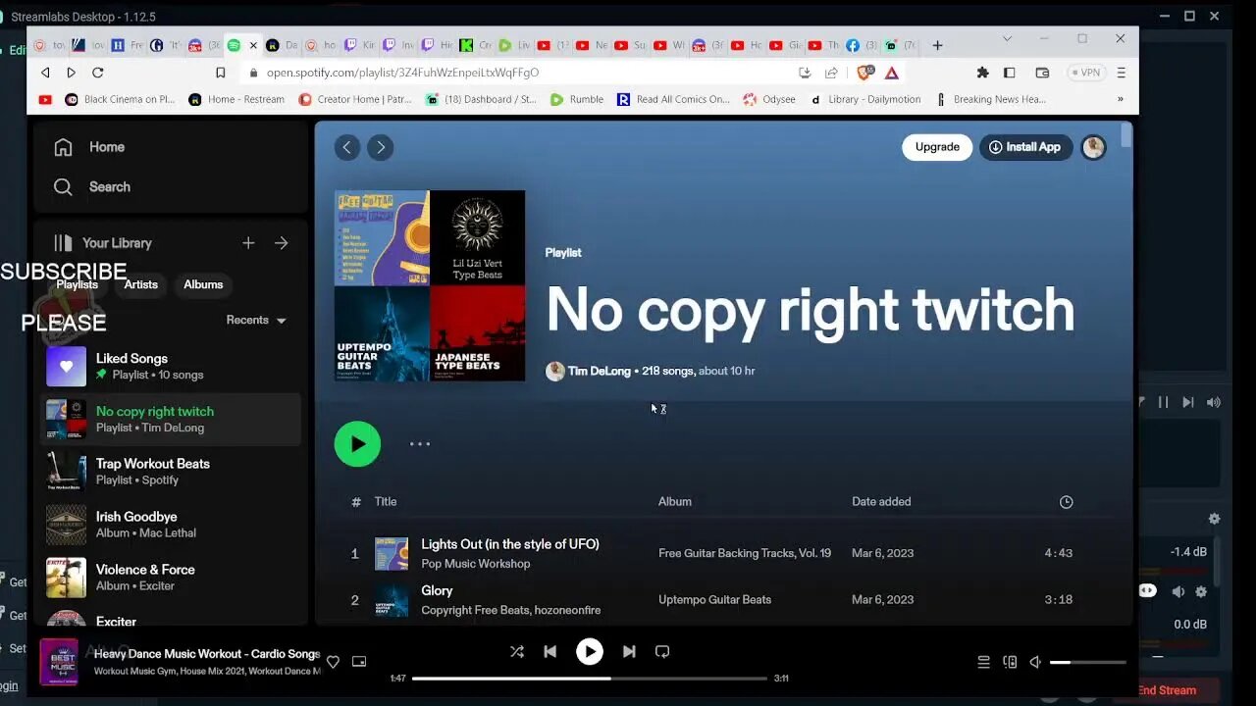Adjust the Spotify volume slider
The image size is (1256, 706).
(1087, 663)
